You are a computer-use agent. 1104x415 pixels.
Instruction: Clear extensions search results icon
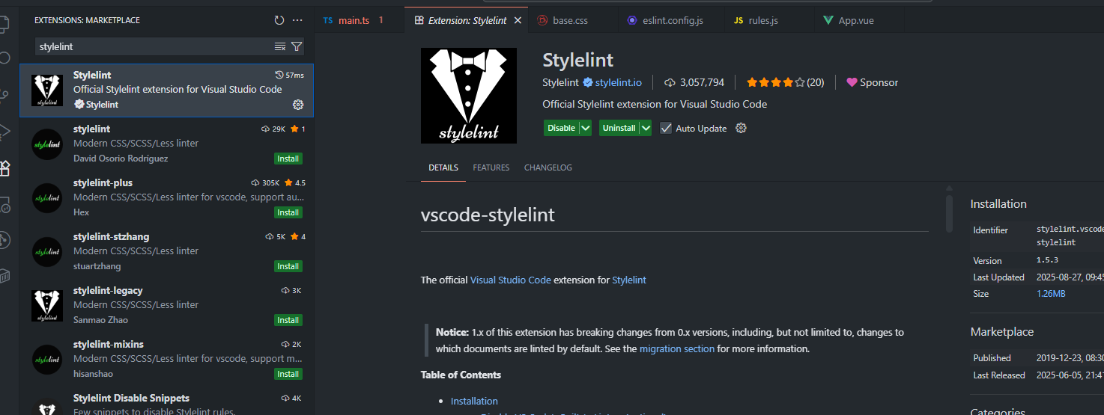point(280,46)
